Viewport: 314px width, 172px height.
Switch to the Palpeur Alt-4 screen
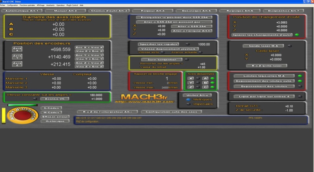coord(153,11)
